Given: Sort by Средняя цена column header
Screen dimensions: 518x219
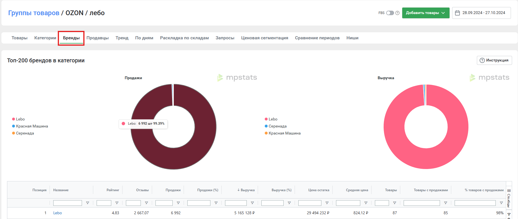Looking at the screenshot, I should [x=357, y=190].
